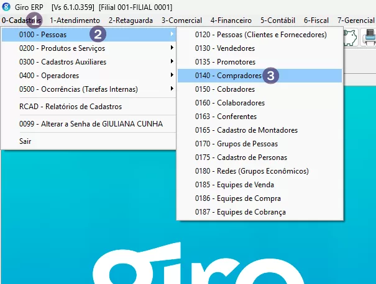376x284 pixels.
Task: Click Sair to exit the application
Action: pos(25,141)
